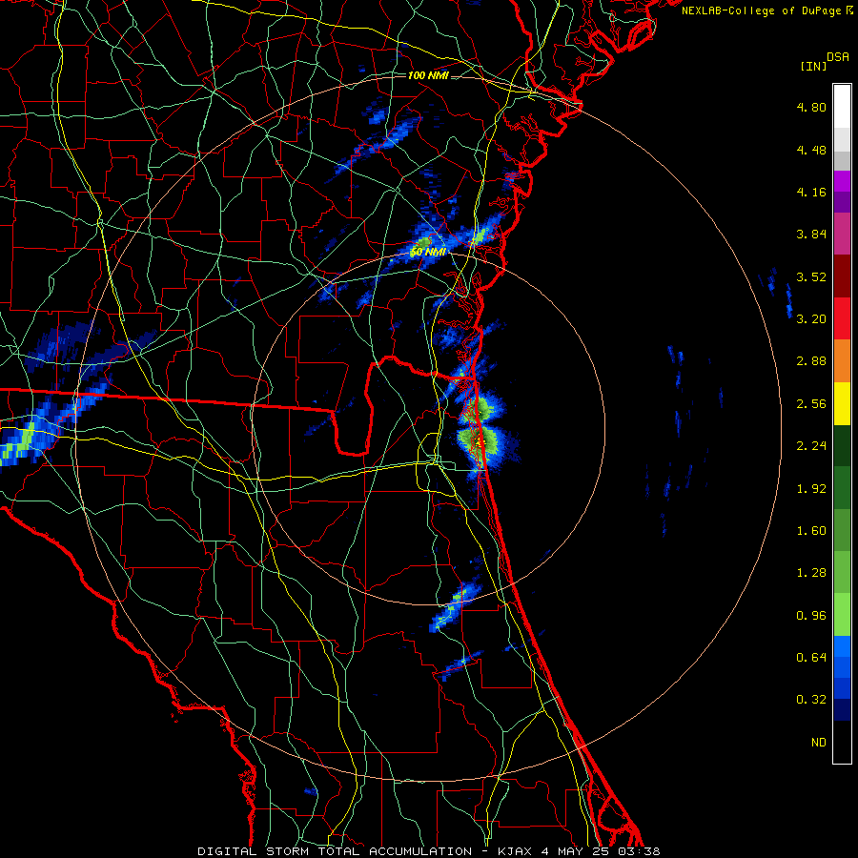858x858 pixels.
Task: Pick the black ND legend swatch
Action: [842, 742]
